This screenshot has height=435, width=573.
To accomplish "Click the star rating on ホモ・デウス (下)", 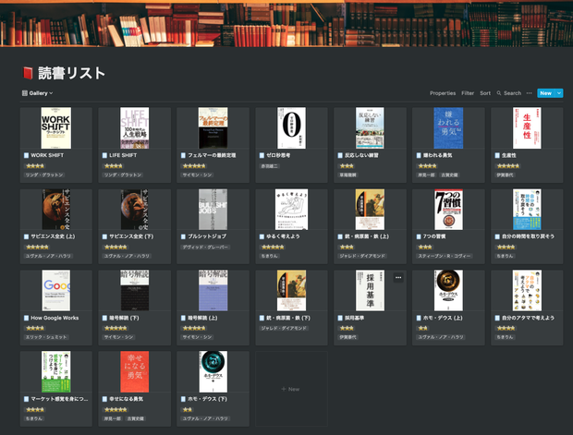I will point(188,410).
